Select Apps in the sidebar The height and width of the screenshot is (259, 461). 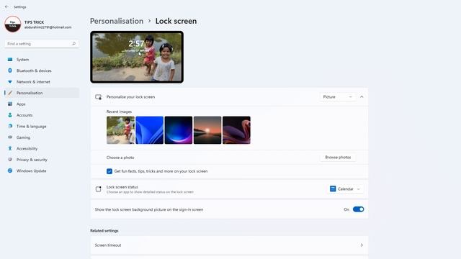[42, 104]
